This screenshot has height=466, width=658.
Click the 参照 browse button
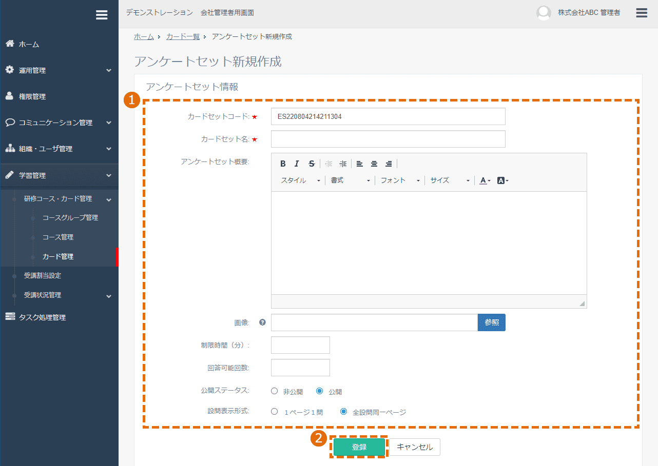tap(492, 322)
